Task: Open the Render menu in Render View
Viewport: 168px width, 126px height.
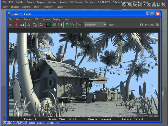Action: coord(27,19)
